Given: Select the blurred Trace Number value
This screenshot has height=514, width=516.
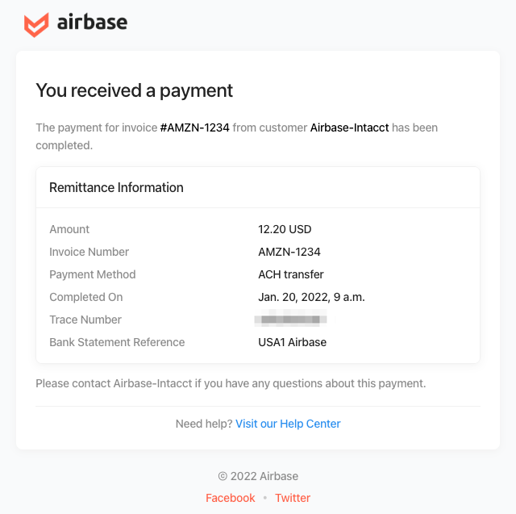Looking at the screenshot, I should (x=290, y=319).
